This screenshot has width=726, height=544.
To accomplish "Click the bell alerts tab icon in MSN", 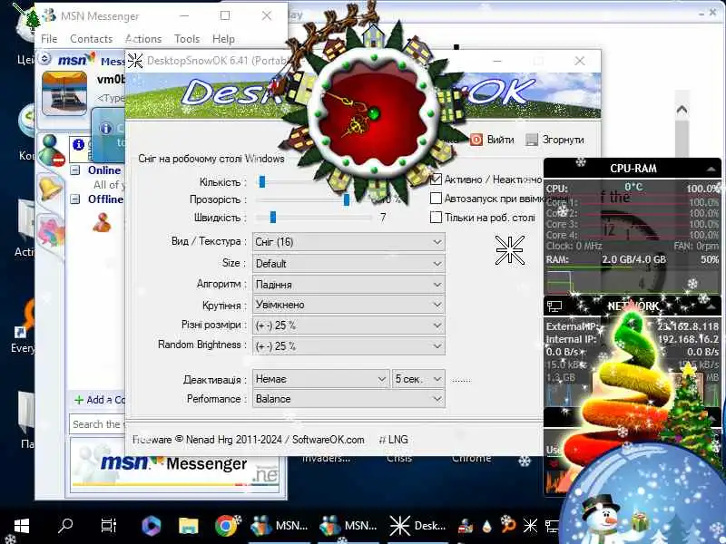I will point(51,189).
